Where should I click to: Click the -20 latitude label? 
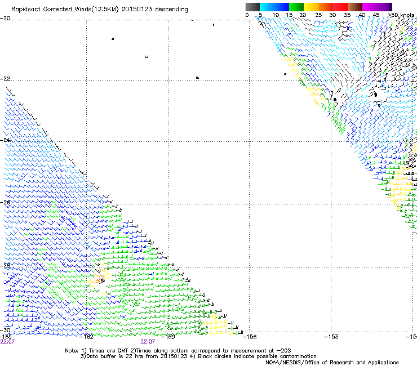tap(5, 19)
